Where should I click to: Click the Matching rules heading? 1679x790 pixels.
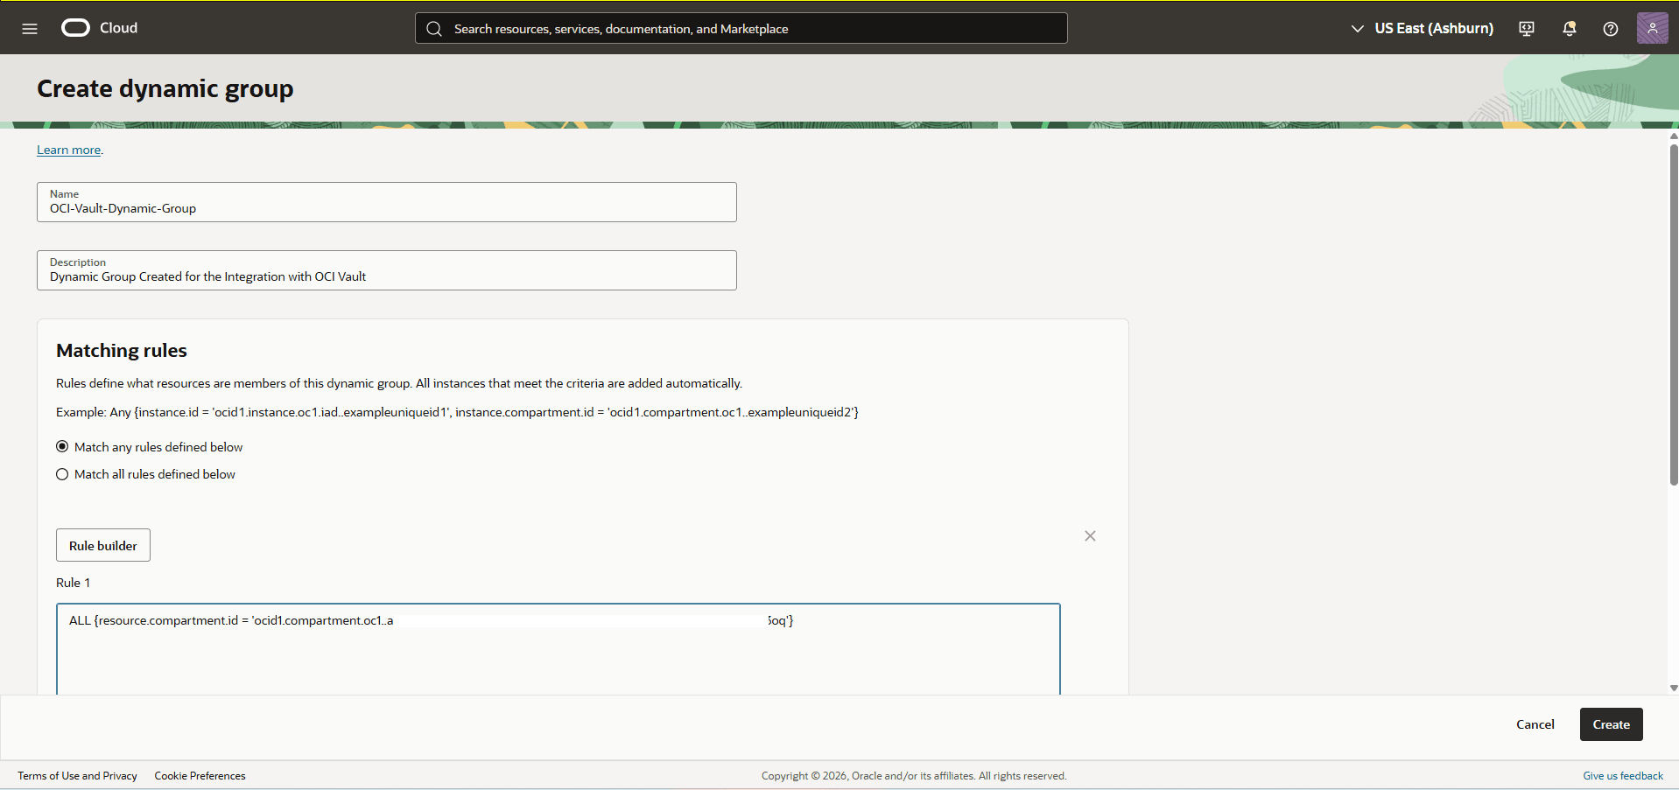(122, 351)
